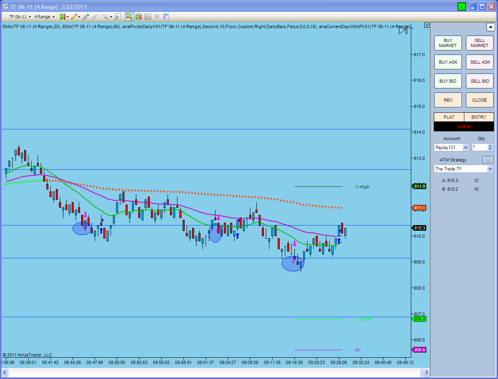This screenshot has width=498, height=379.
Task: Click the candlestick chart style icon
Action: coord(62,17)
